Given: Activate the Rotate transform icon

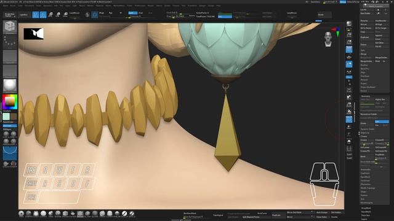Looking at the screenshot, I should pos(65,15).
